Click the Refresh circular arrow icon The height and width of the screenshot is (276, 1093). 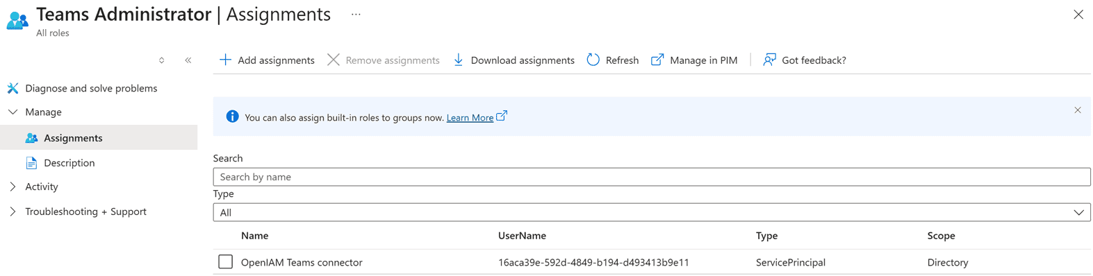593,60
